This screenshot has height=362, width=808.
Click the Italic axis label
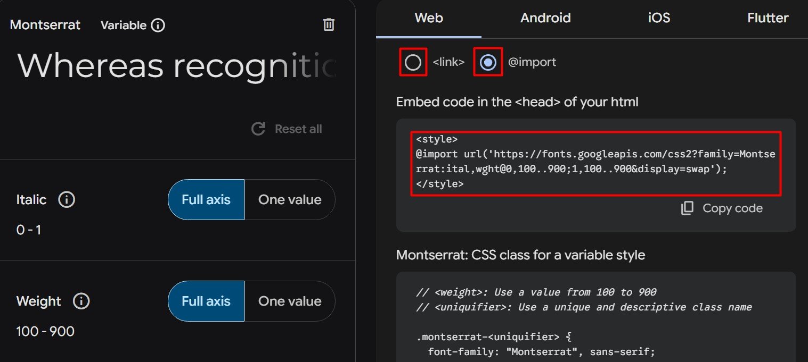click(31, 200)
